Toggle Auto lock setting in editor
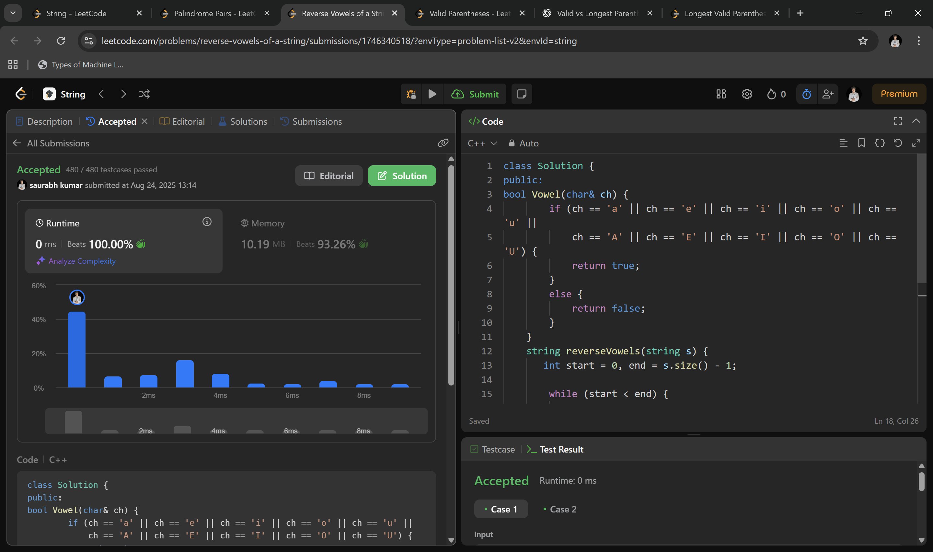The height and width of the screenshot is (552, 933). pos(524,143)
